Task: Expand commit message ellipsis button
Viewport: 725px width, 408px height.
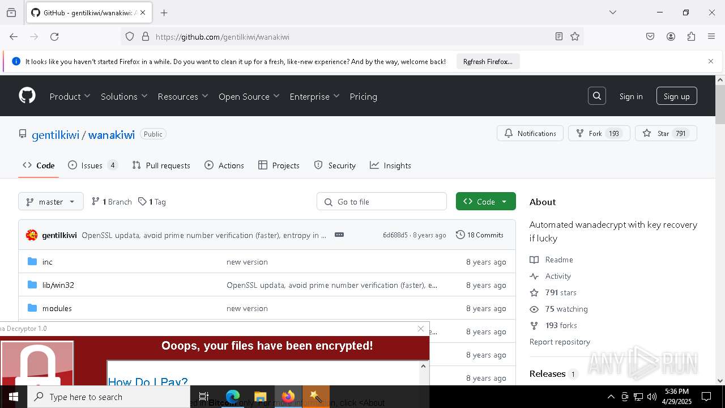Action: click(x=339, y=235)
